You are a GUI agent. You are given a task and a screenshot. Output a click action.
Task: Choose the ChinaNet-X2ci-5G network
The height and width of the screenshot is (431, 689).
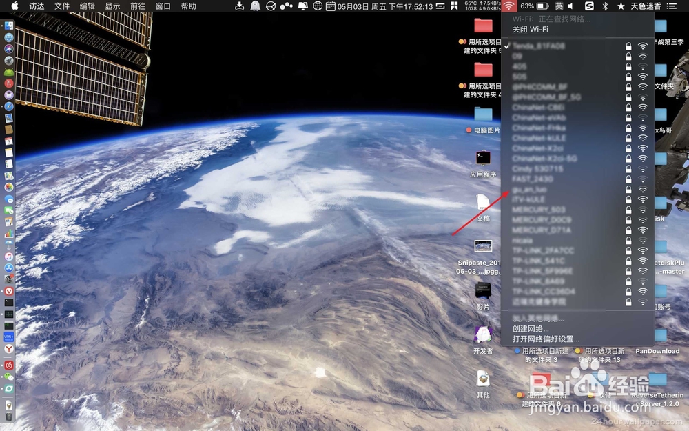pyautogui.click(x=577, y=159)
